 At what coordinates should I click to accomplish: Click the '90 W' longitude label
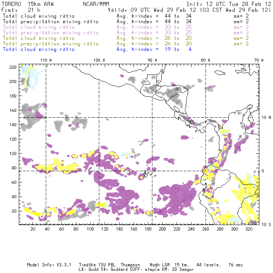[152, 60]
